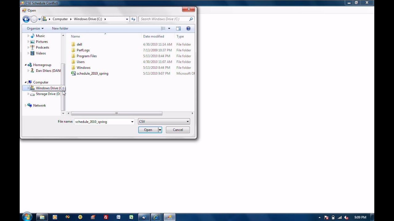Image resolution: width=394 pixels, height=221 pixels.
Task: Open the Windows Start orb
Action: (27, 217)
